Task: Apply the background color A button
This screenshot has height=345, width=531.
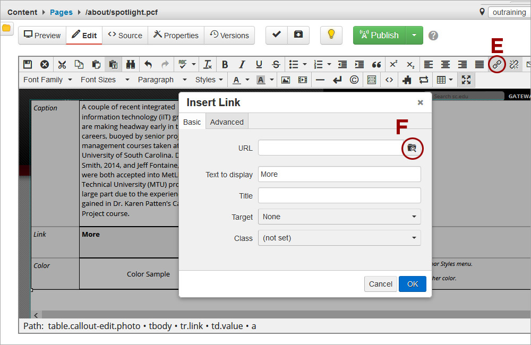Action: (261, 80)
